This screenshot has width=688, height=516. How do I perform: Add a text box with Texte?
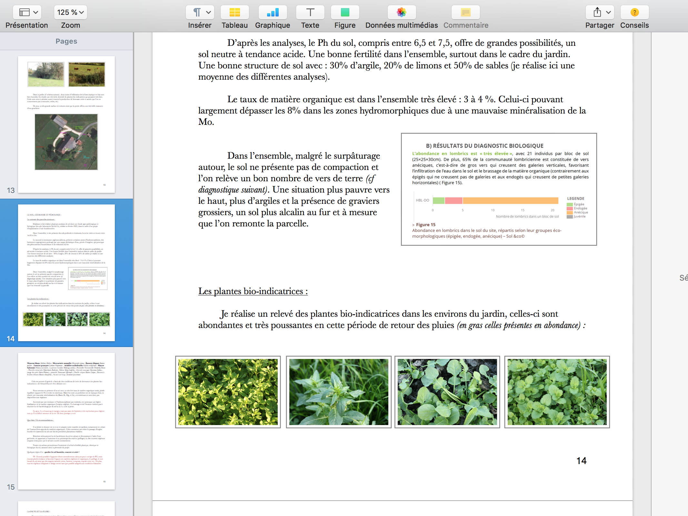tap(310, 13)
